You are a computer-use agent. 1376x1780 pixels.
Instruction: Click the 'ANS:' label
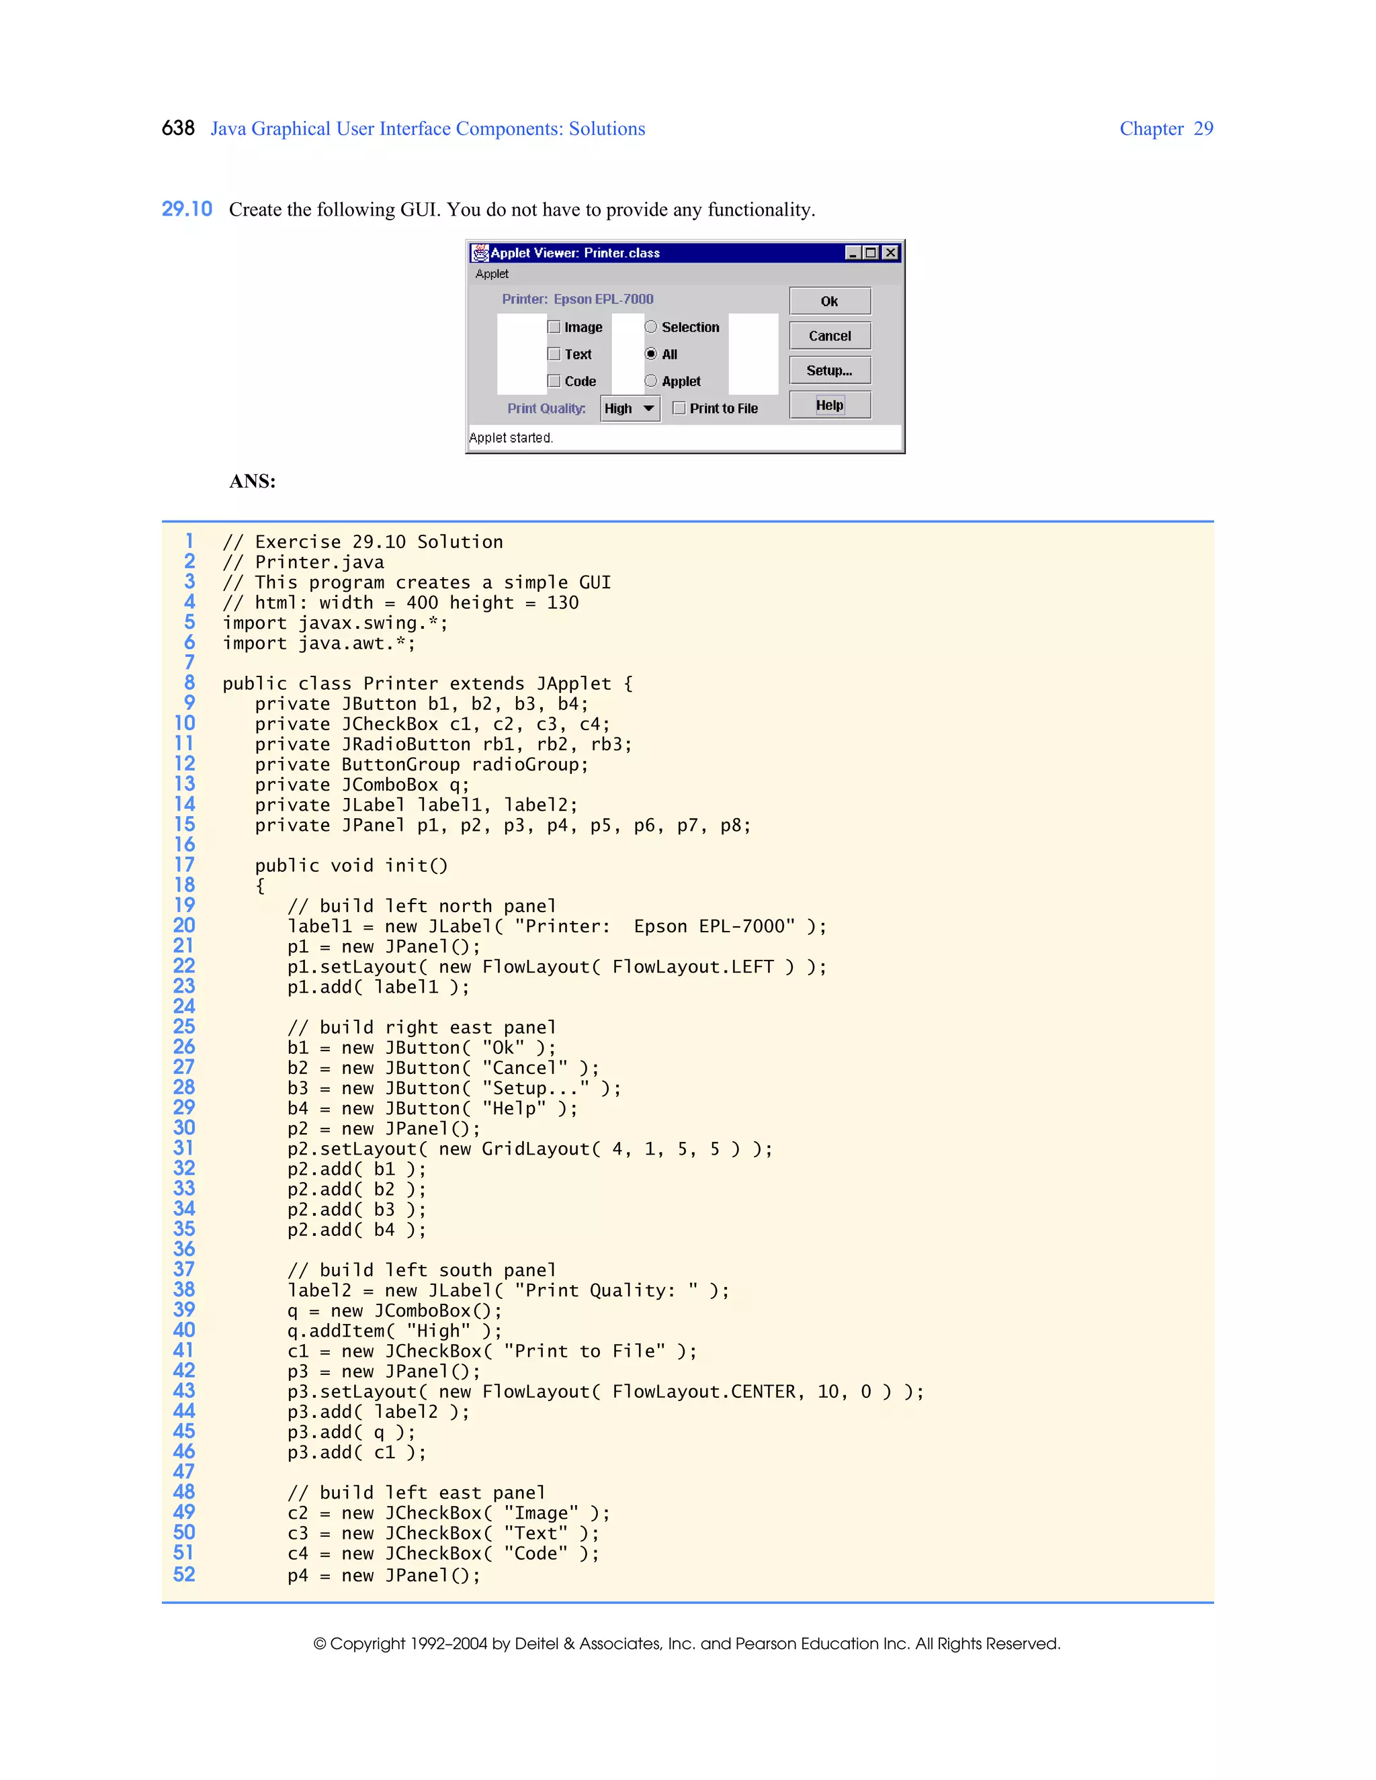[x=253, y=481]
